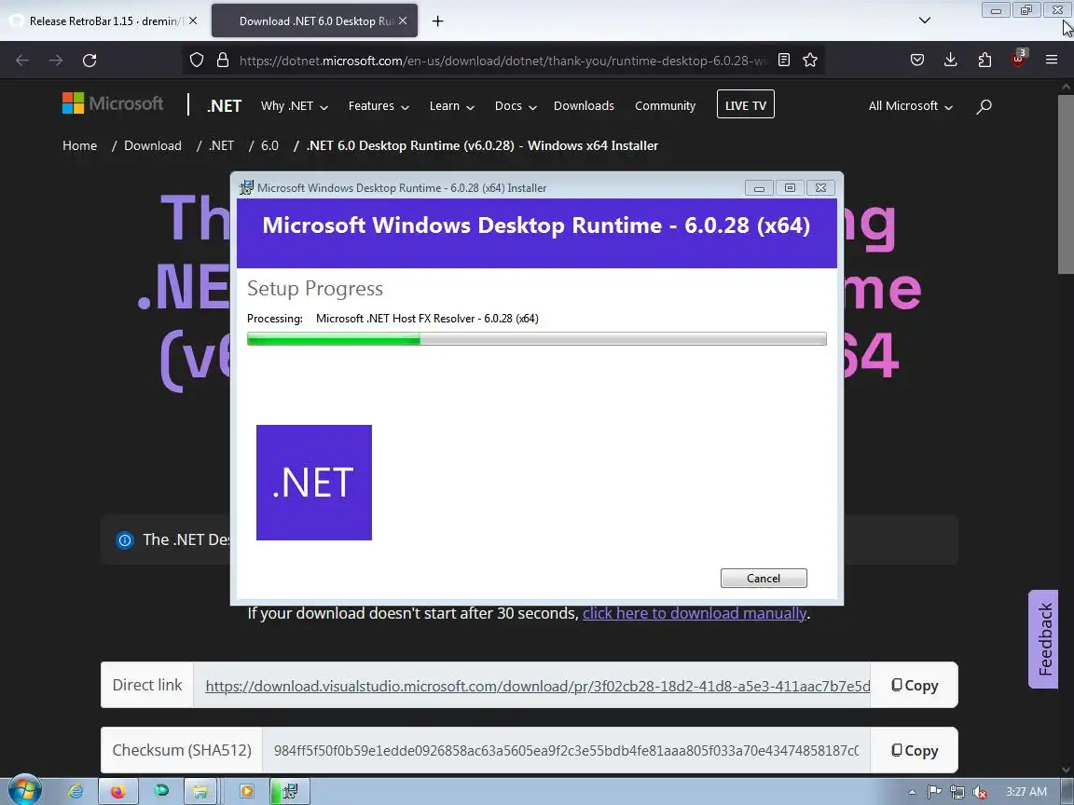Screen dimensions: 1074x805
Task: Switch to Firefox on the taskbar
Action: (118, 791)
